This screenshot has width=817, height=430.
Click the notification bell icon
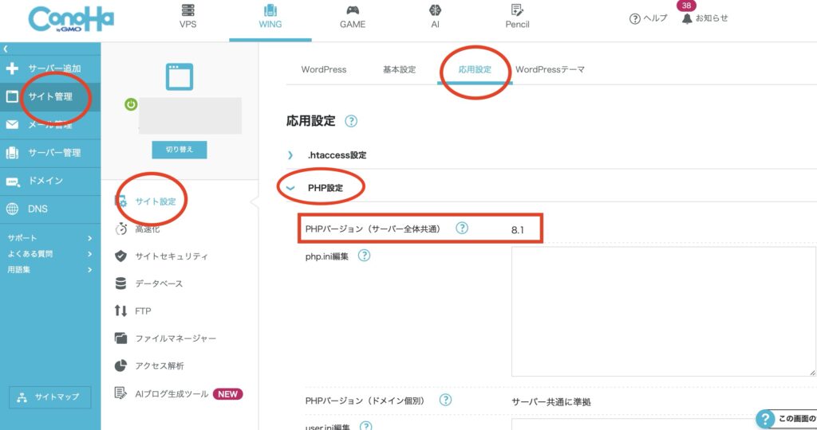687,18
